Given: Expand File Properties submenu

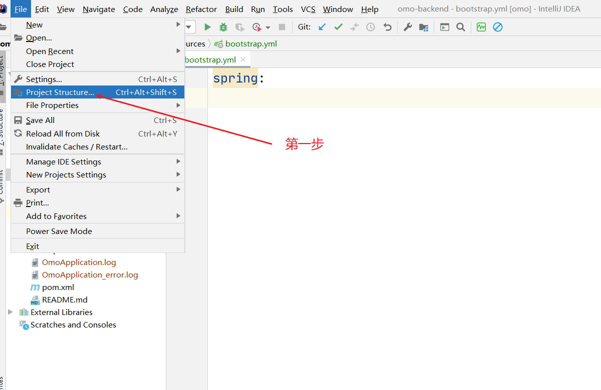Looking at the screenshot, I should [x=98, y=105].
